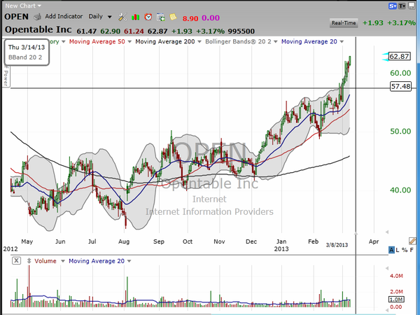Click the printer icon beside OPEN
Image resolution: width=420 pixels, height=315 pixels.
[38, 17]
